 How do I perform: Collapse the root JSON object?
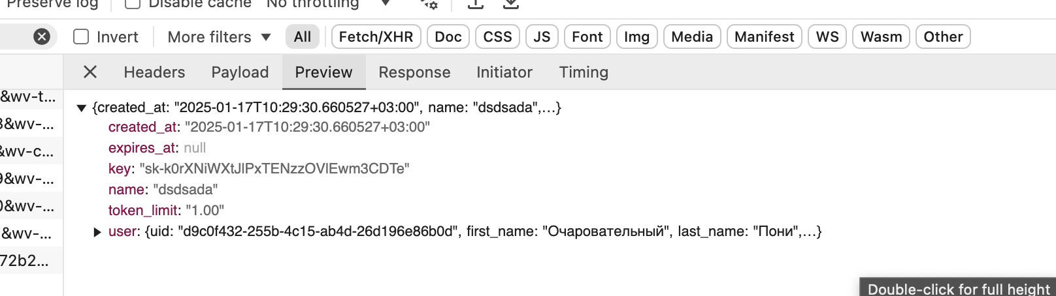[x=82, y=108]
